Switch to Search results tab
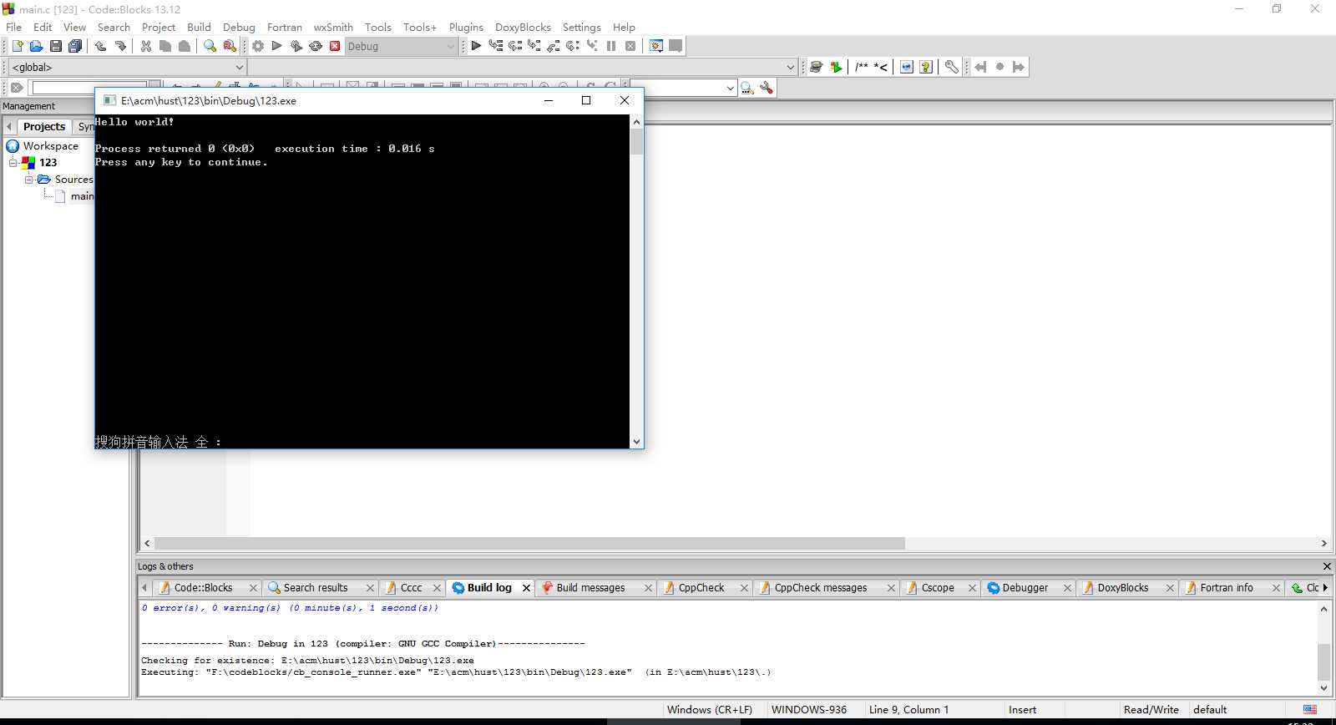Viewport: 1336px width, 725px height. tap(315, 588)
